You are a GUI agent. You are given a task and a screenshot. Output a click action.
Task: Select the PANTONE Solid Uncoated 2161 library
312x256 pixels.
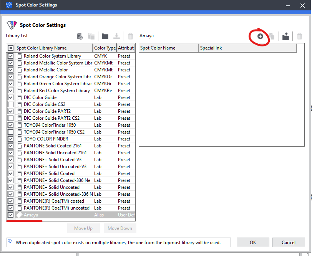55,153
